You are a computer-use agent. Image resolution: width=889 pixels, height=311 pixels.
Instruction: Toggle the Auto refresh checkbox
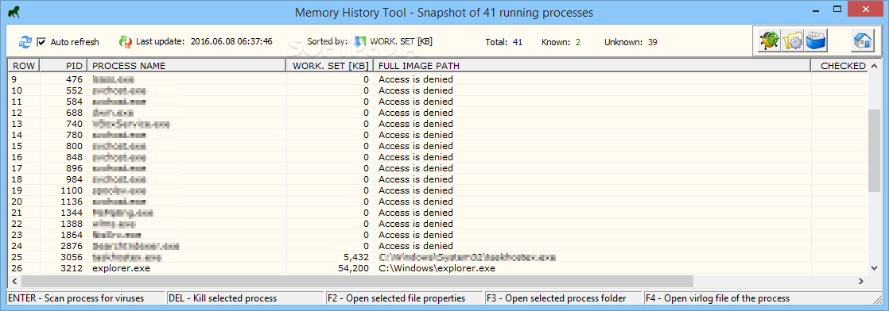tap(41, 42)
